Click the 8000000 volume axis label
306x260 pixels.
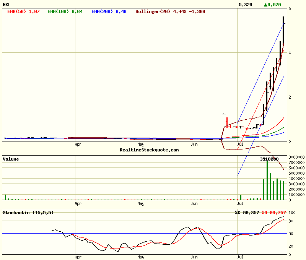pos(297,157)
